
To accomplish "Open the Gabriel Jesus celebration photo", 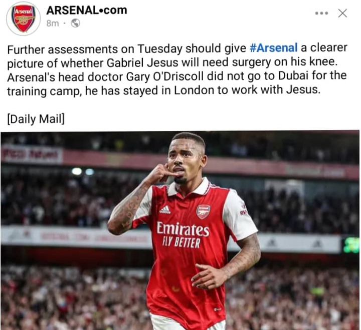I will tap(180, 230).
